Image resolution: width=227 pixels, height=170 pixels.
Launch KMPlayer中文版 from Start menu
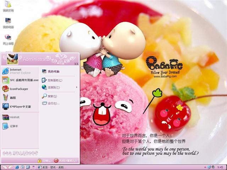pos(20,107)
